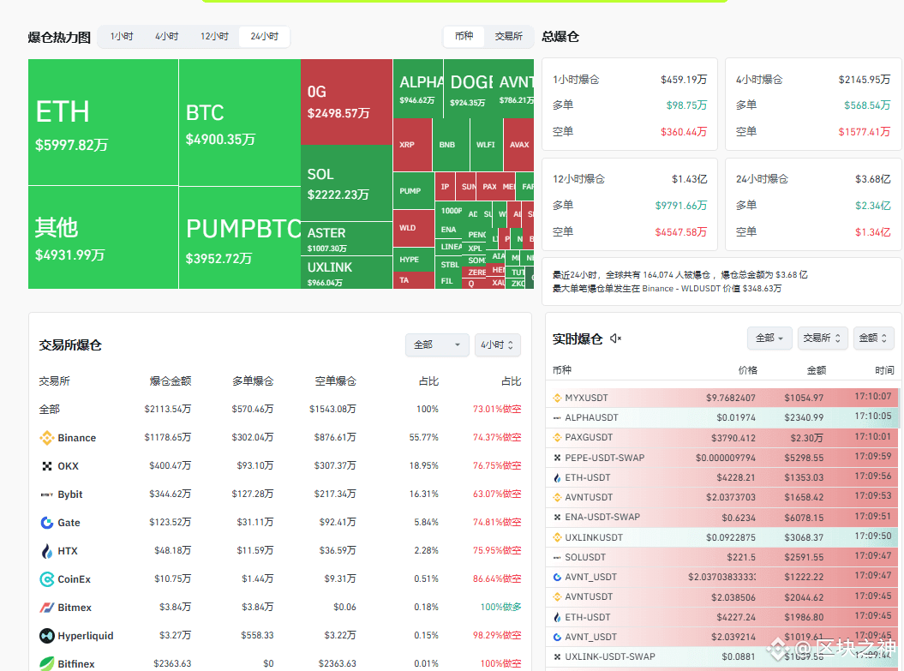Click the 价格 column header
The image size is (904, 671).
coord(748,370)
